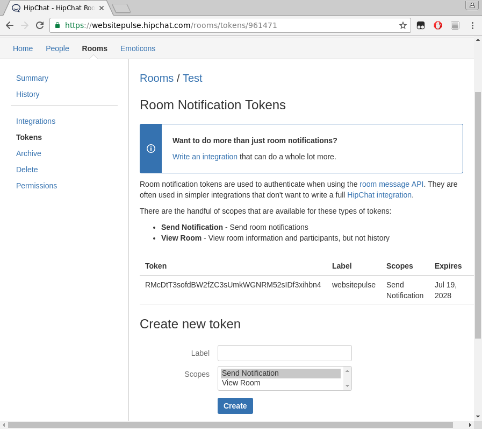Click the 'Scopes' column header

point(400,266)
